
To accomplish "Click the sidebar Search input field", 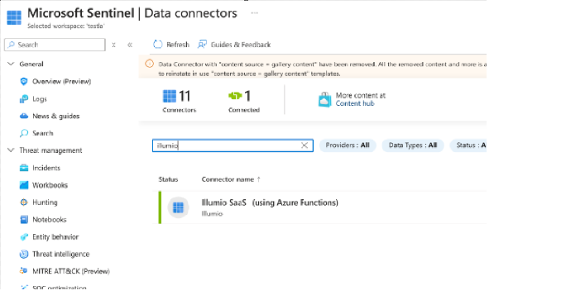I will click(55, 45).
